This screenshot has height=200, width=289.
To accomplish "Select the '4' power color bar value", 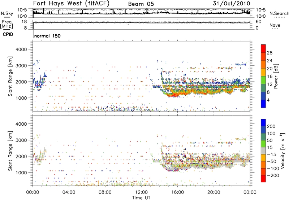I will [268, 100].
